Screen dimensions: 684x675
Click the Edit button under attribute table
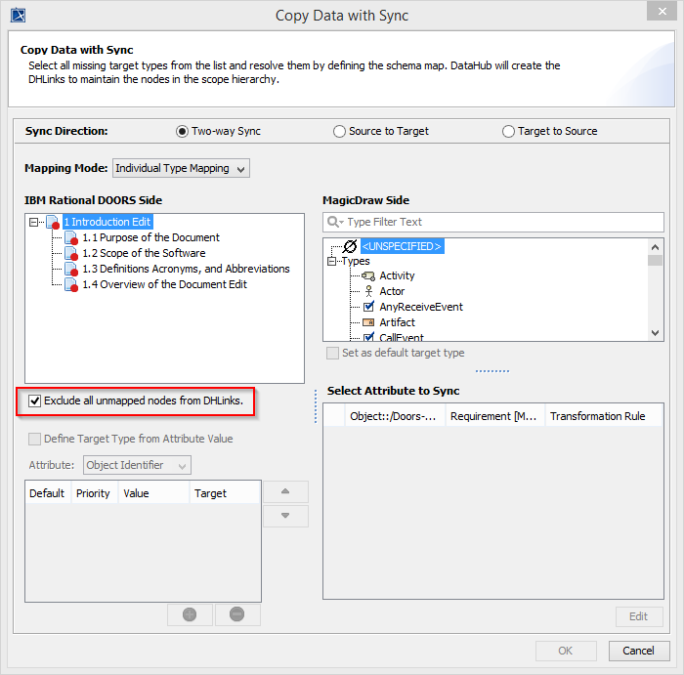click(639, 616)
